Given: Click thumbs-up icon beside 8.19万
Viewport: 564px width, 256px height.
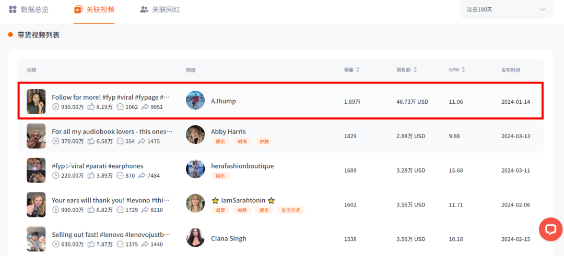Looking at the screenshot, I should 91,107.
